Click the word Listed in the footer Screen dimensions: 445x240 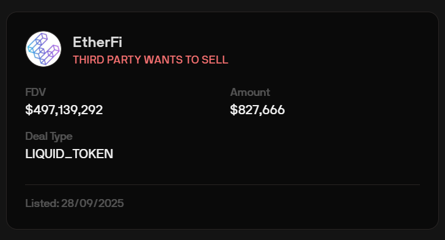click(x=42, y=203)
